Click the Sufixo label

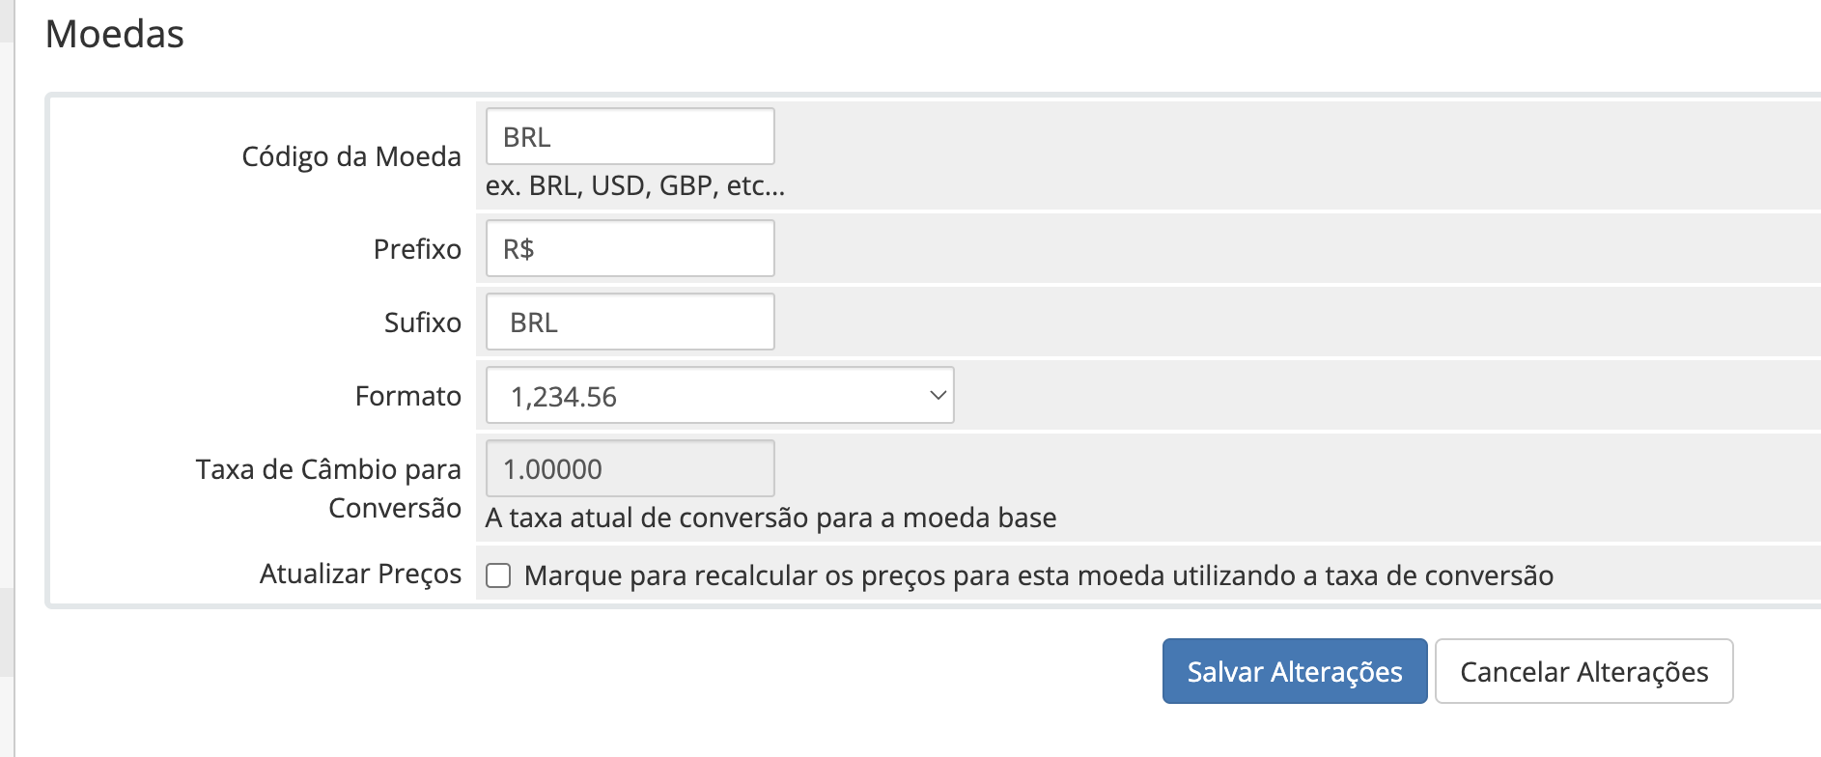point(423,322)
